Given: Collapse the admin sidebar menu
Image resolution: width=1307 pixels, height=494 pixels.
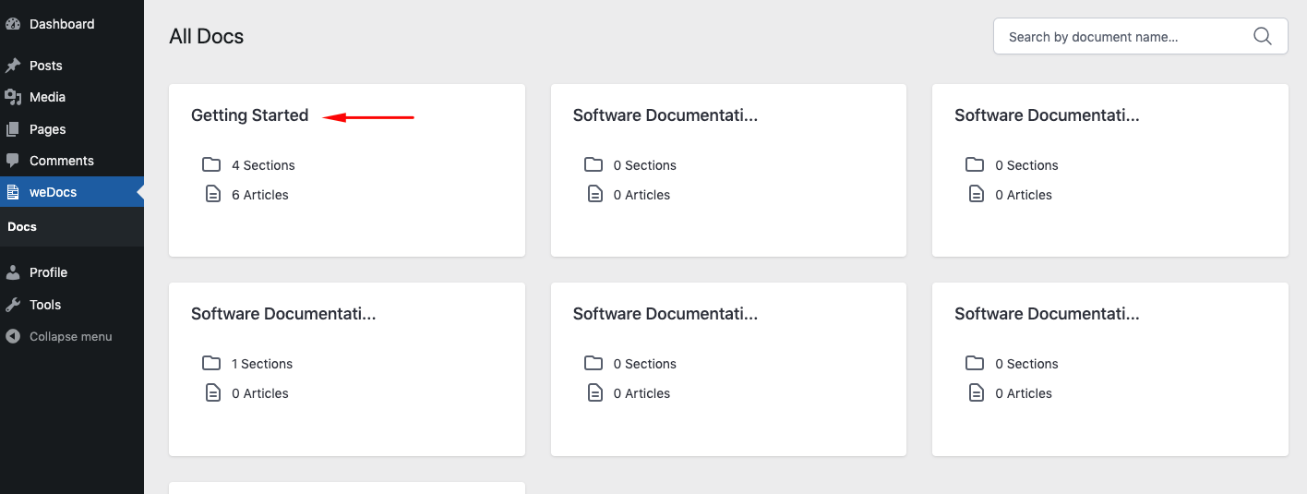Looking at the screenshot, I should pos(59,336).
